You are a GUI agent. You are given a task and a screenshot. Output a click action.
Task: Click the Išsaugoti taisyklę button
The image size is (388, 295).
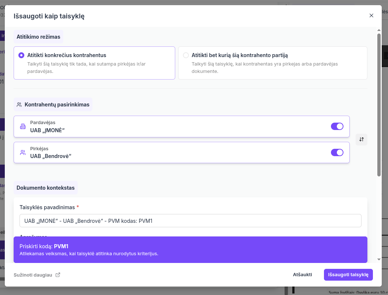[348, 275]
